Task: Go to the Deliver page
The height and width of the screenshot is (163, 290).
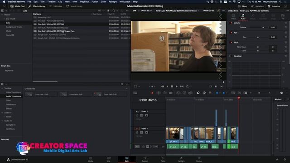Action: [199, 159]
